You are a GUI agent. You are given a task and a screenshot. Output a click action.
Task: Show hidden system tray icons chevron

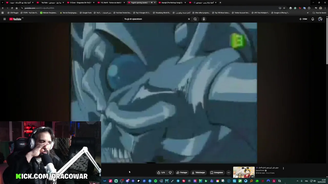click(x=297, y=181)
